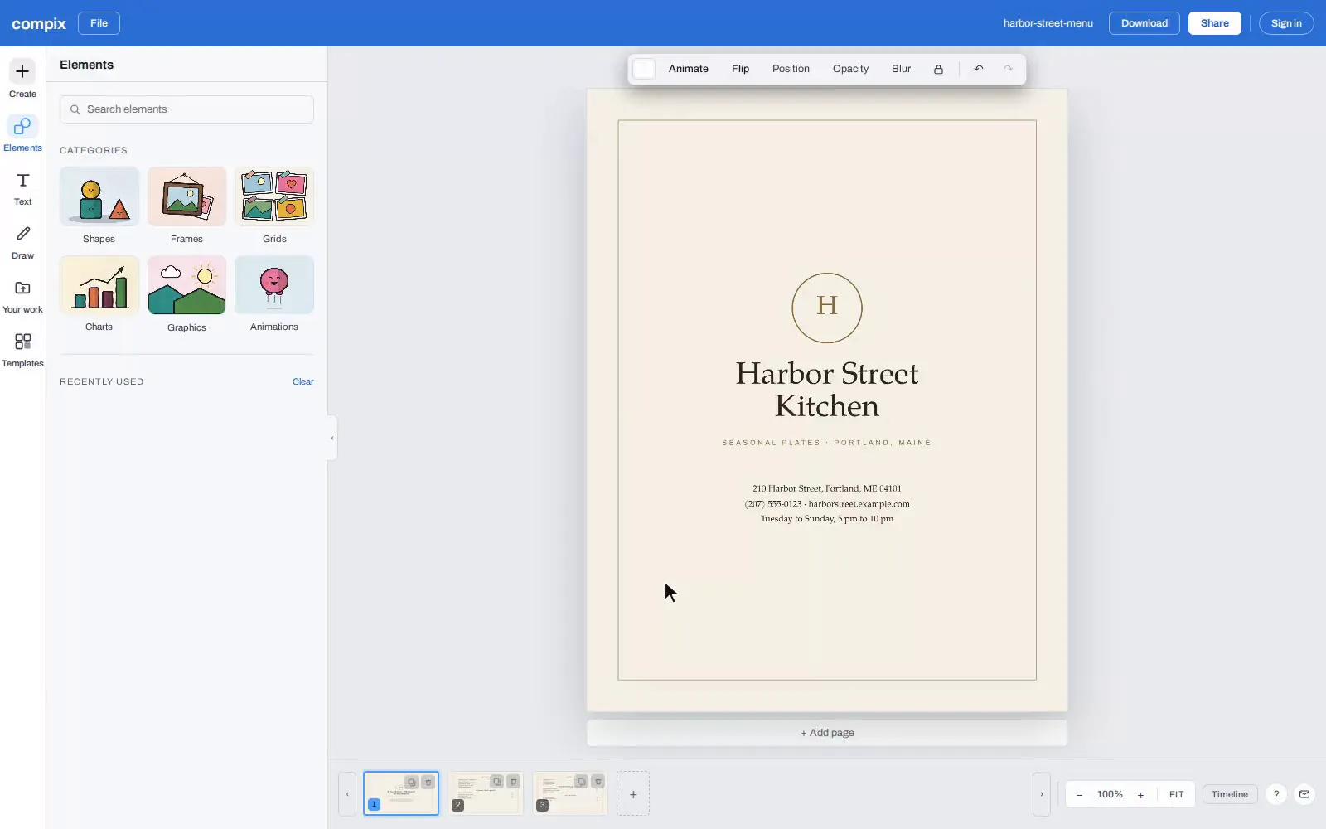Zoom out with the minus button

(1079, 795)
